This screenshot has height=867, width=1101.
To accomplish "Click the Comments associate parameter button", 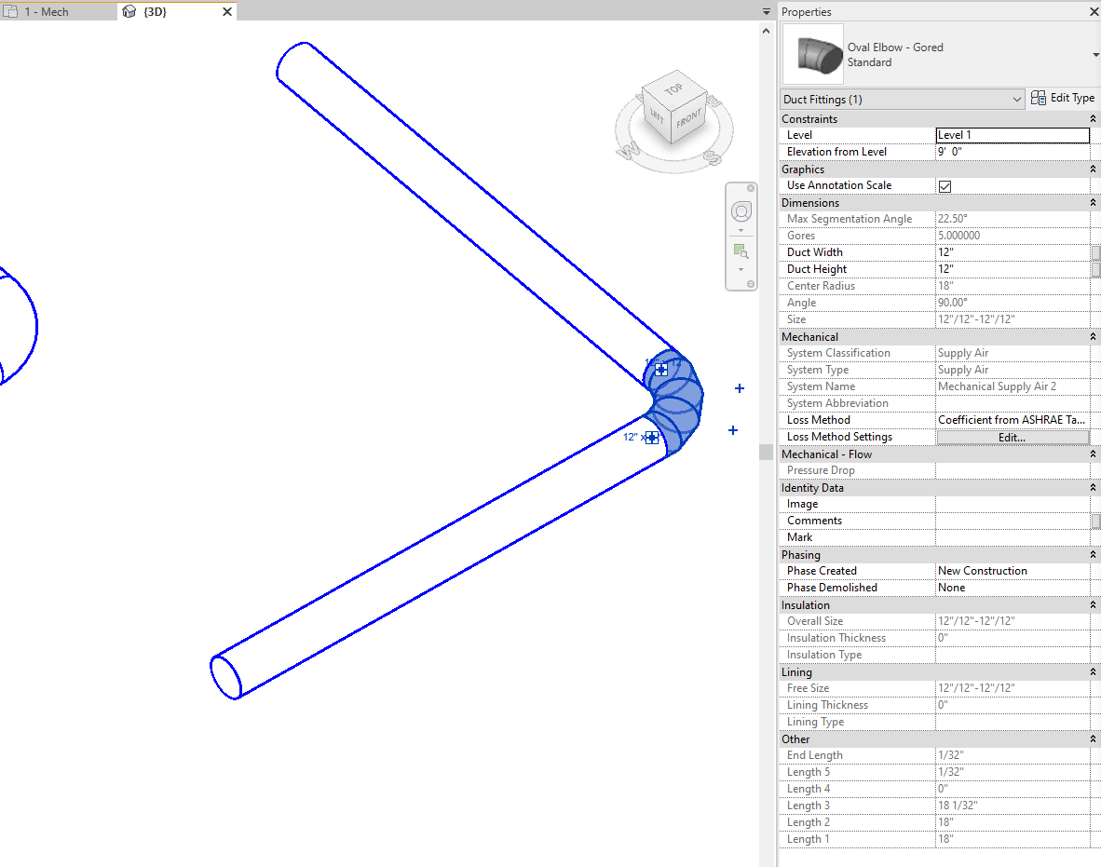I will click(x=1095, y=521).
